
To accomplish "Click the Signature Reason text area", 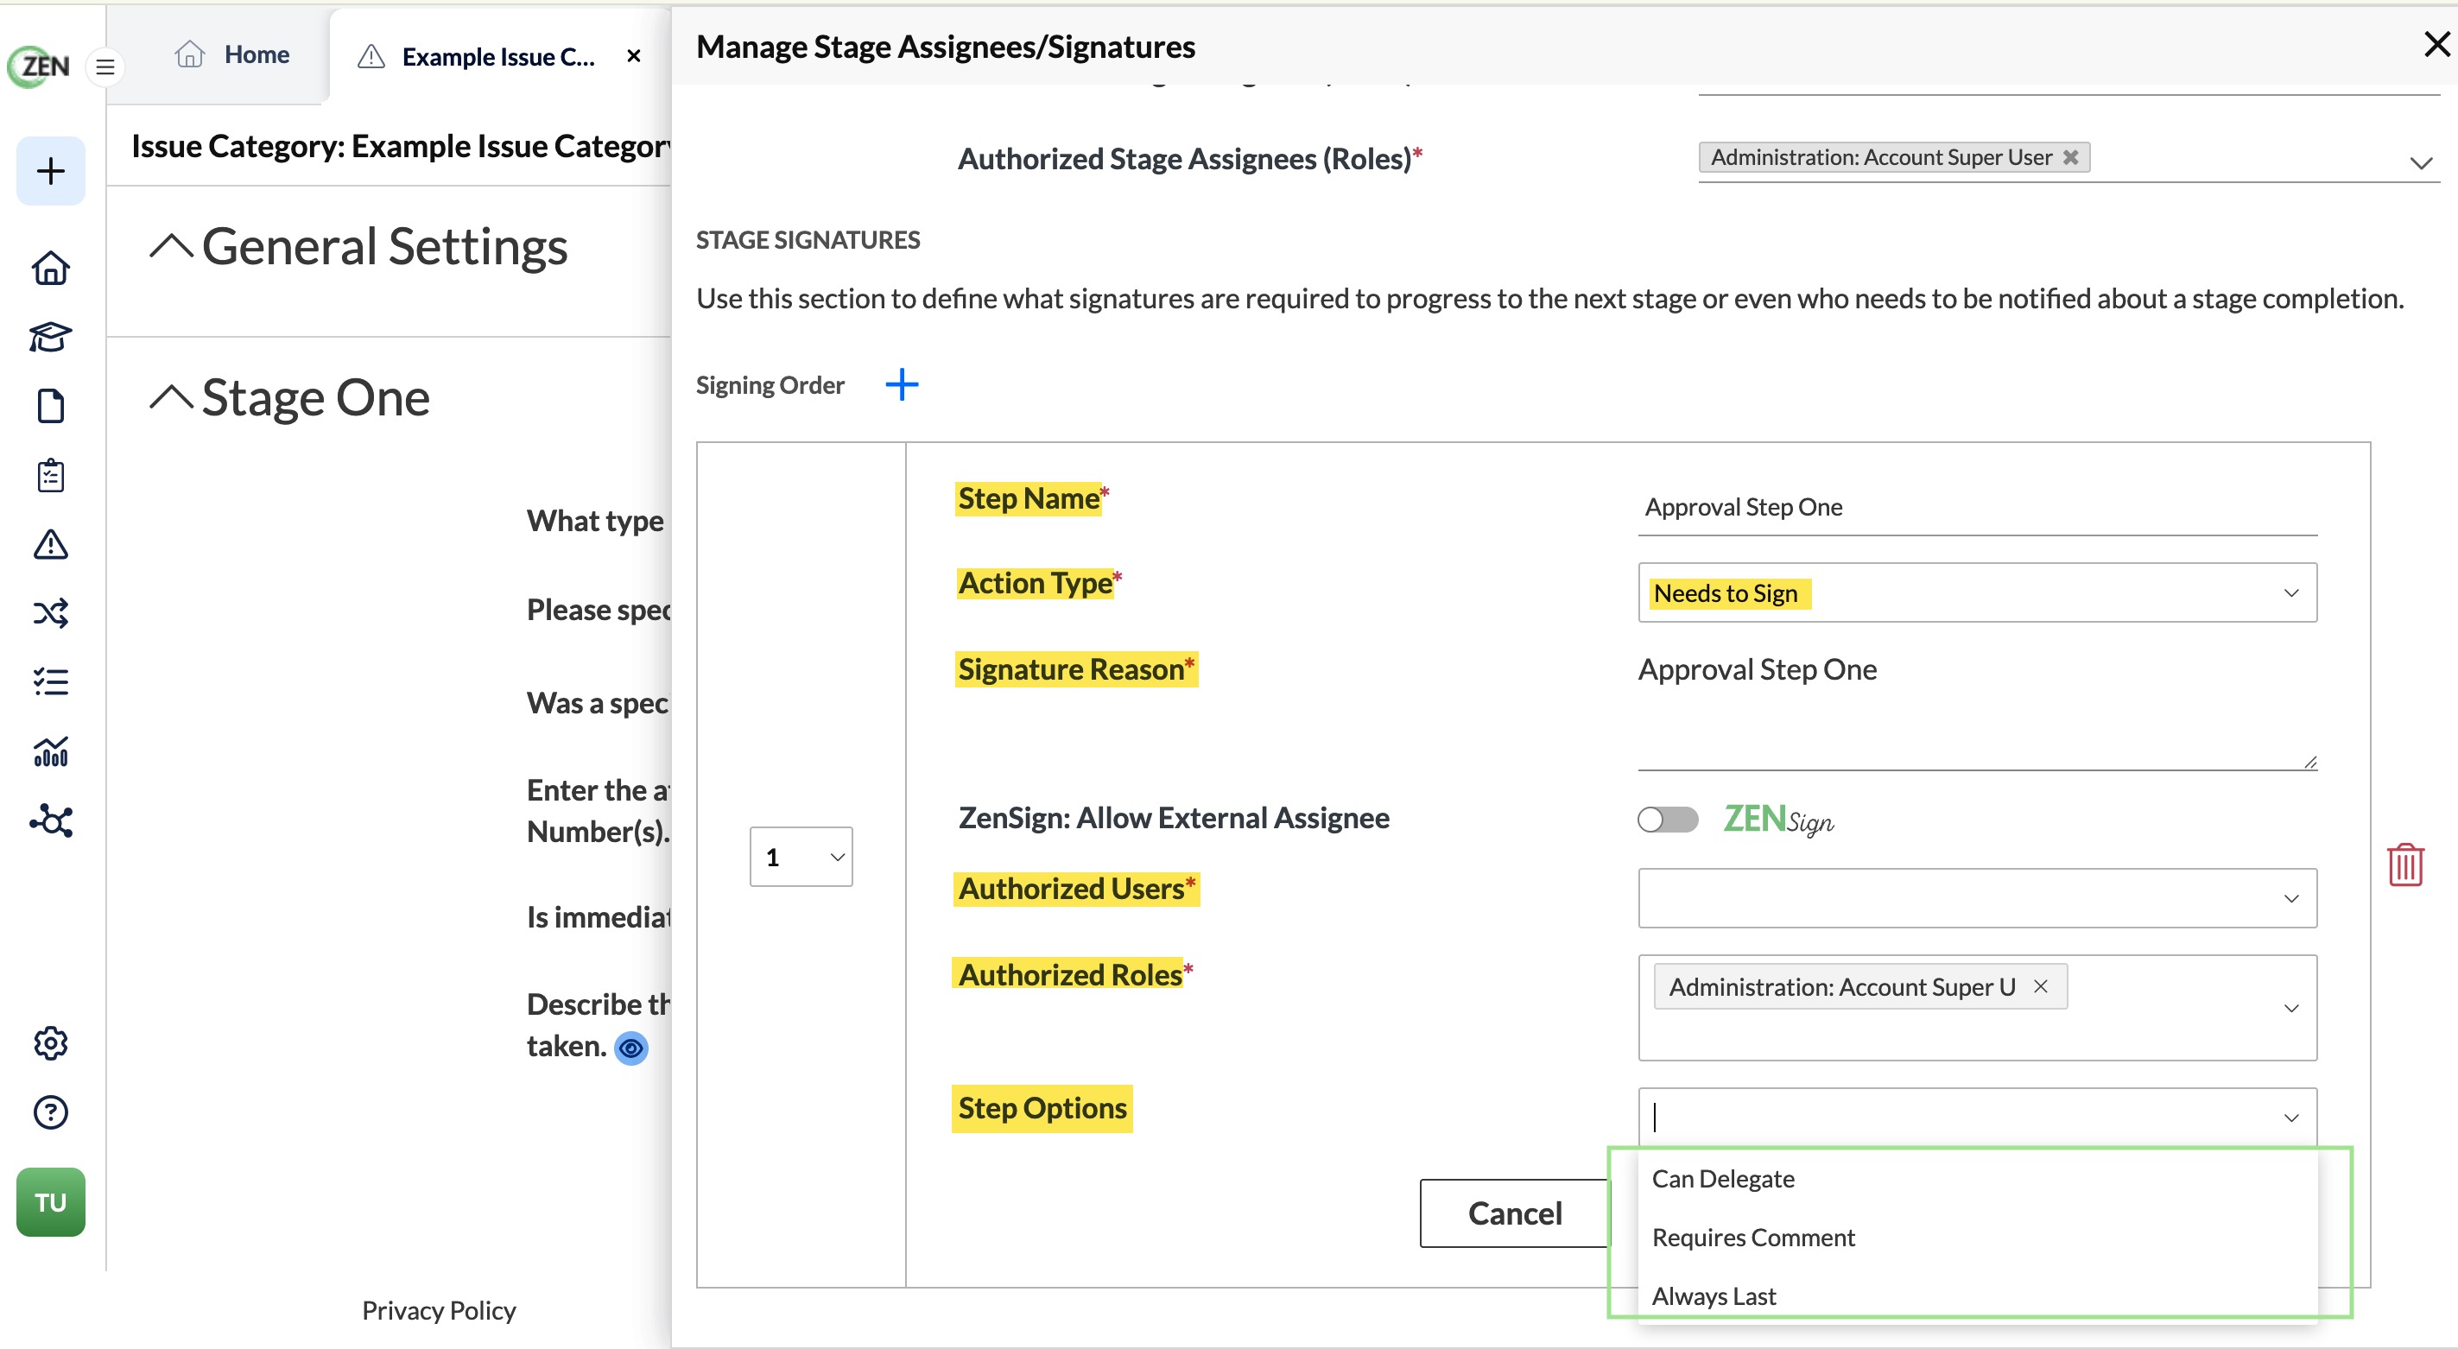I will click(x=1977, y=709).
